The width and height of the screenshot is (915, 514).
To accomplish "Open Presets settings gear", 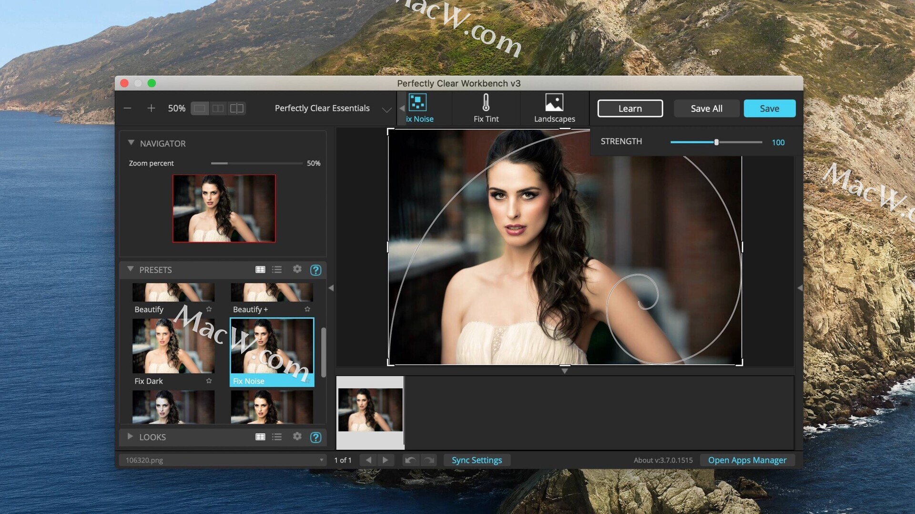I will (x=297, y=269).
